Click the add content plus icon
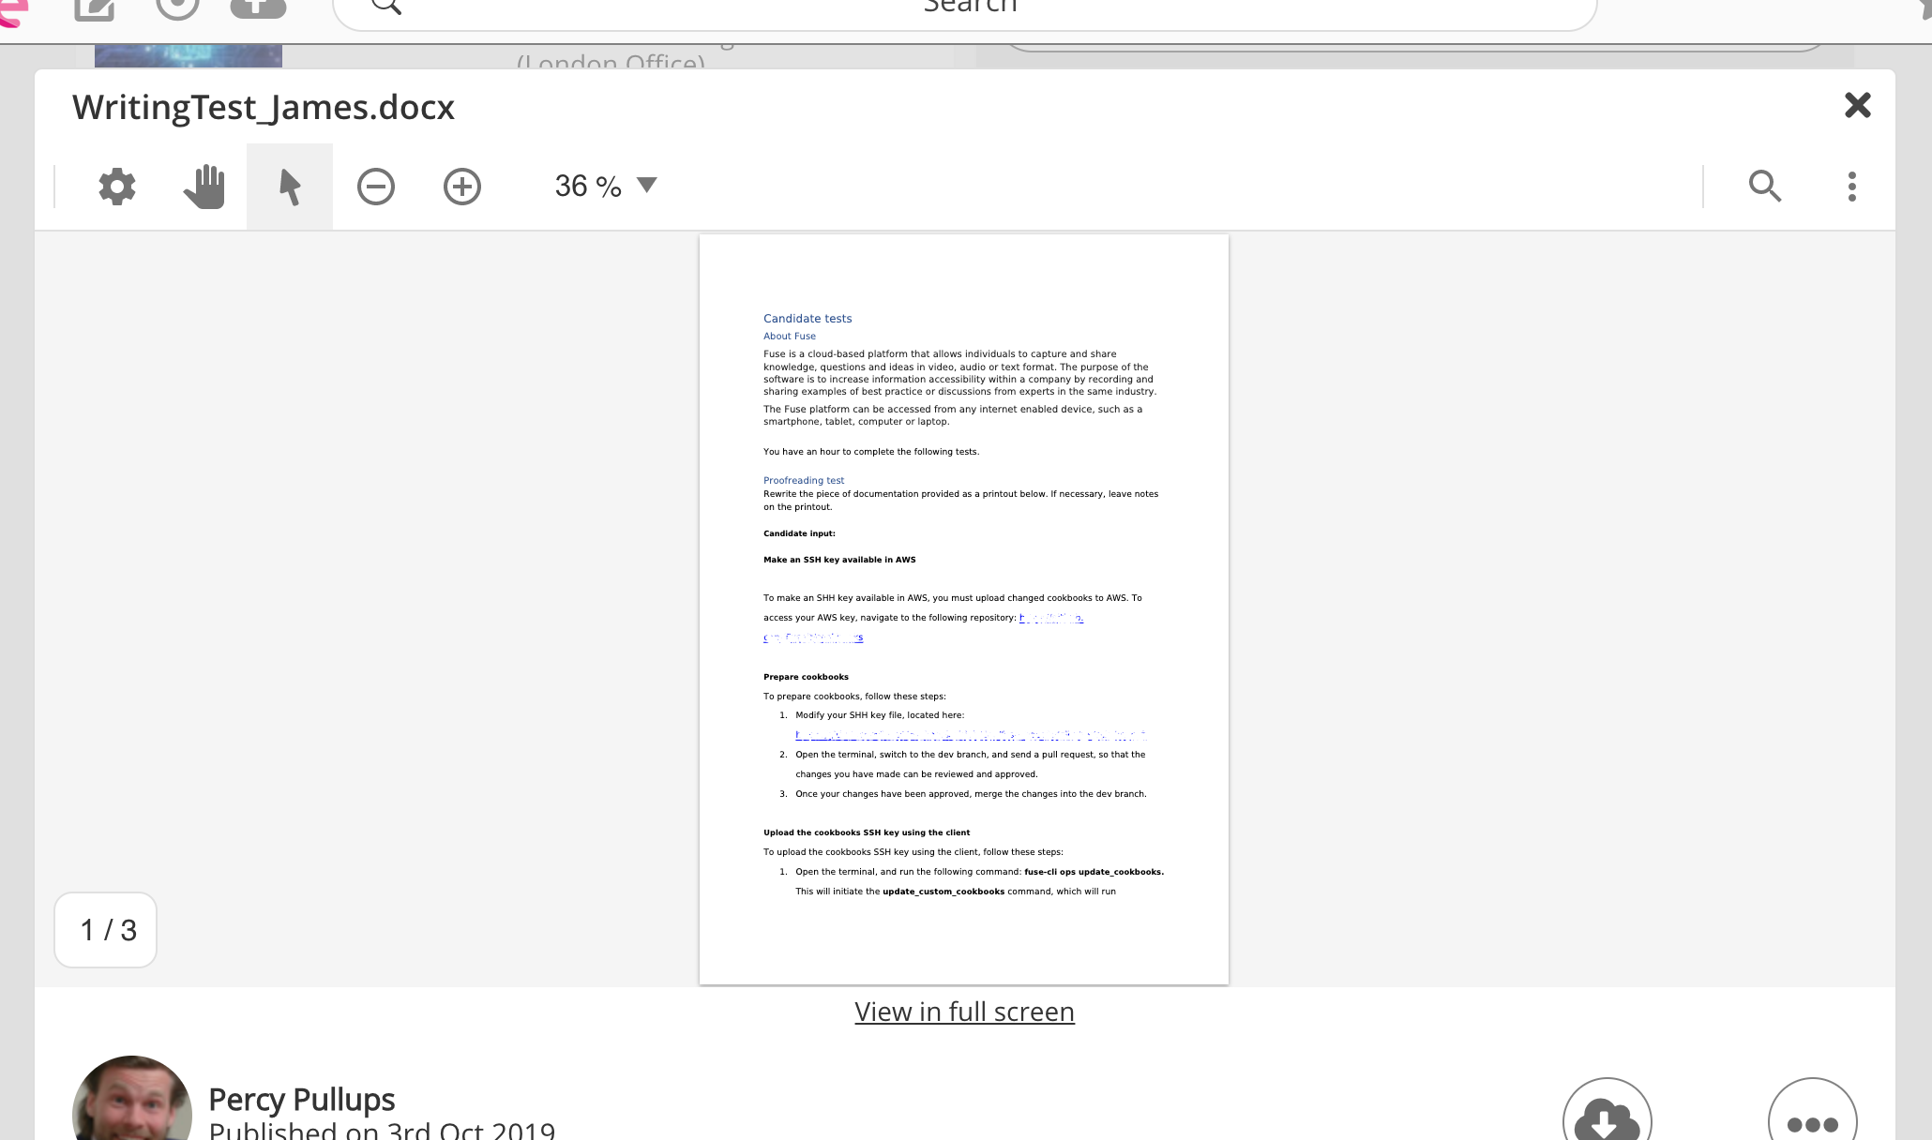1932x1140 pixels. [x=258, y=7]
